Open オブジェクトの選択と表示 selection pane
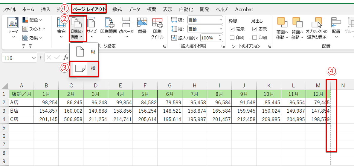Viewport: 354px width, 166px height. 317,28
